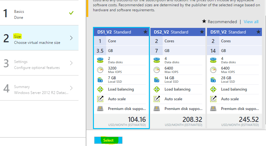
Task: Choose the DS2_V2 Standard size card
Action: (177, 78)
